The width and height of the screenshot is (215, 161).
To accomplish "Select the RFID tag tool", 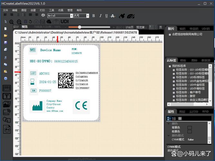I will click(x=6, y=112).
